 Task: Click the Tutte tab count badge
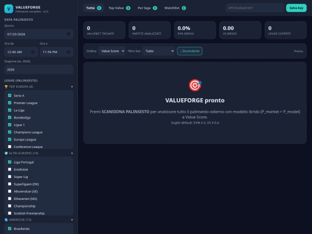click(x=99, y=8)
